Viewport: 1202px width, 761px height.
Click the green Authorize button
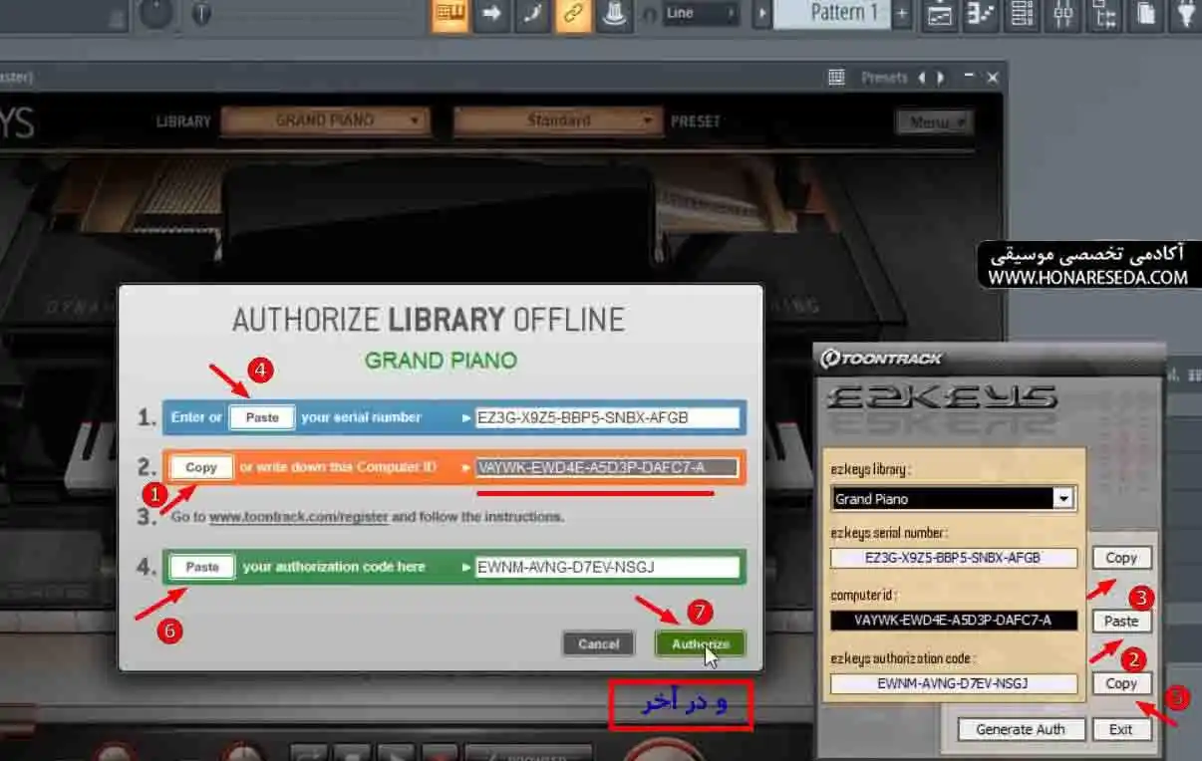(700, 643)
